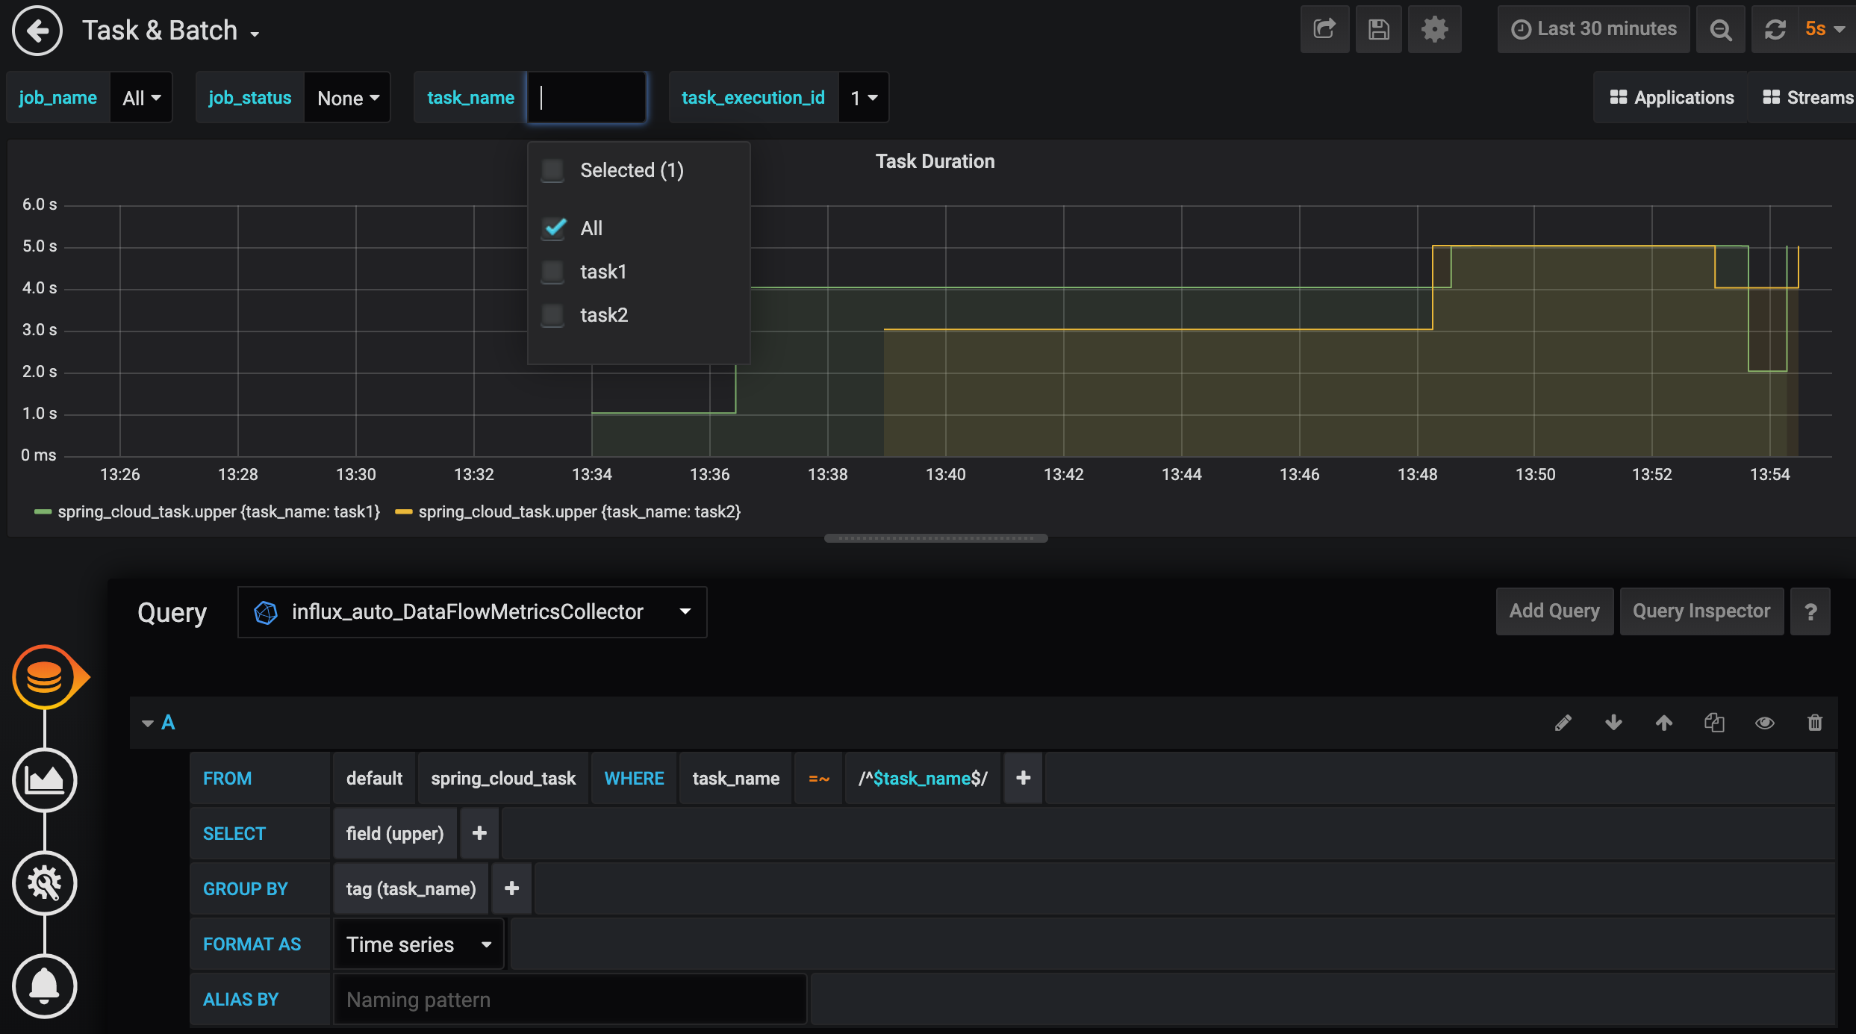Click the share dashboard icon
The height and width of the screenshot is (1034, 1856).
[x=1324, y=29]
